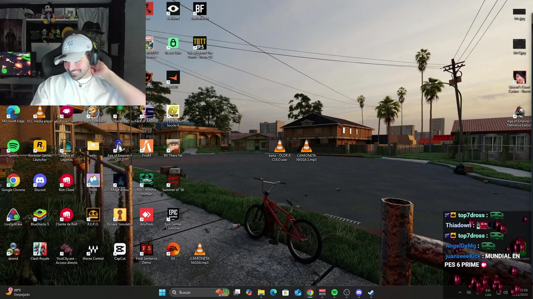Open the Face of Another shortcut
Image resolution: width=533 pixels, height=299 pixels.
point(147,114)
